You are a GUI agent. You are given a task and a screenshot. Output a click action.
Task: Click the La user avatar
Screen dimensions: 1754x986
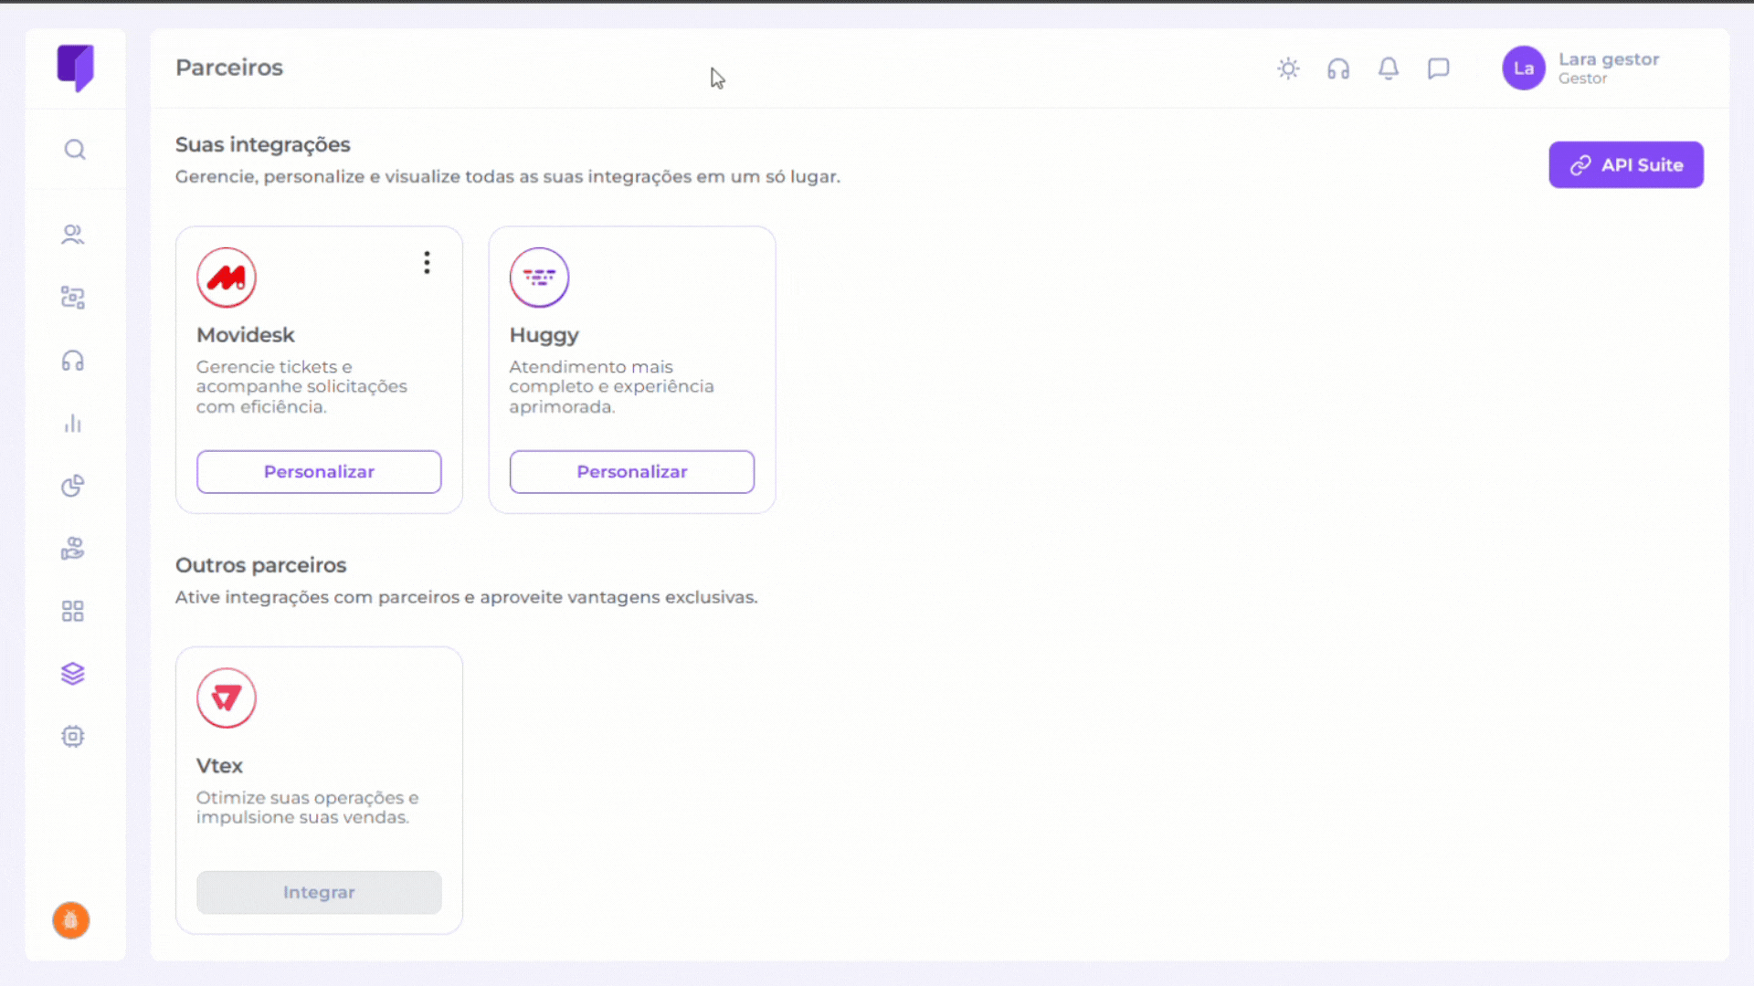[x=1524, y=68]
